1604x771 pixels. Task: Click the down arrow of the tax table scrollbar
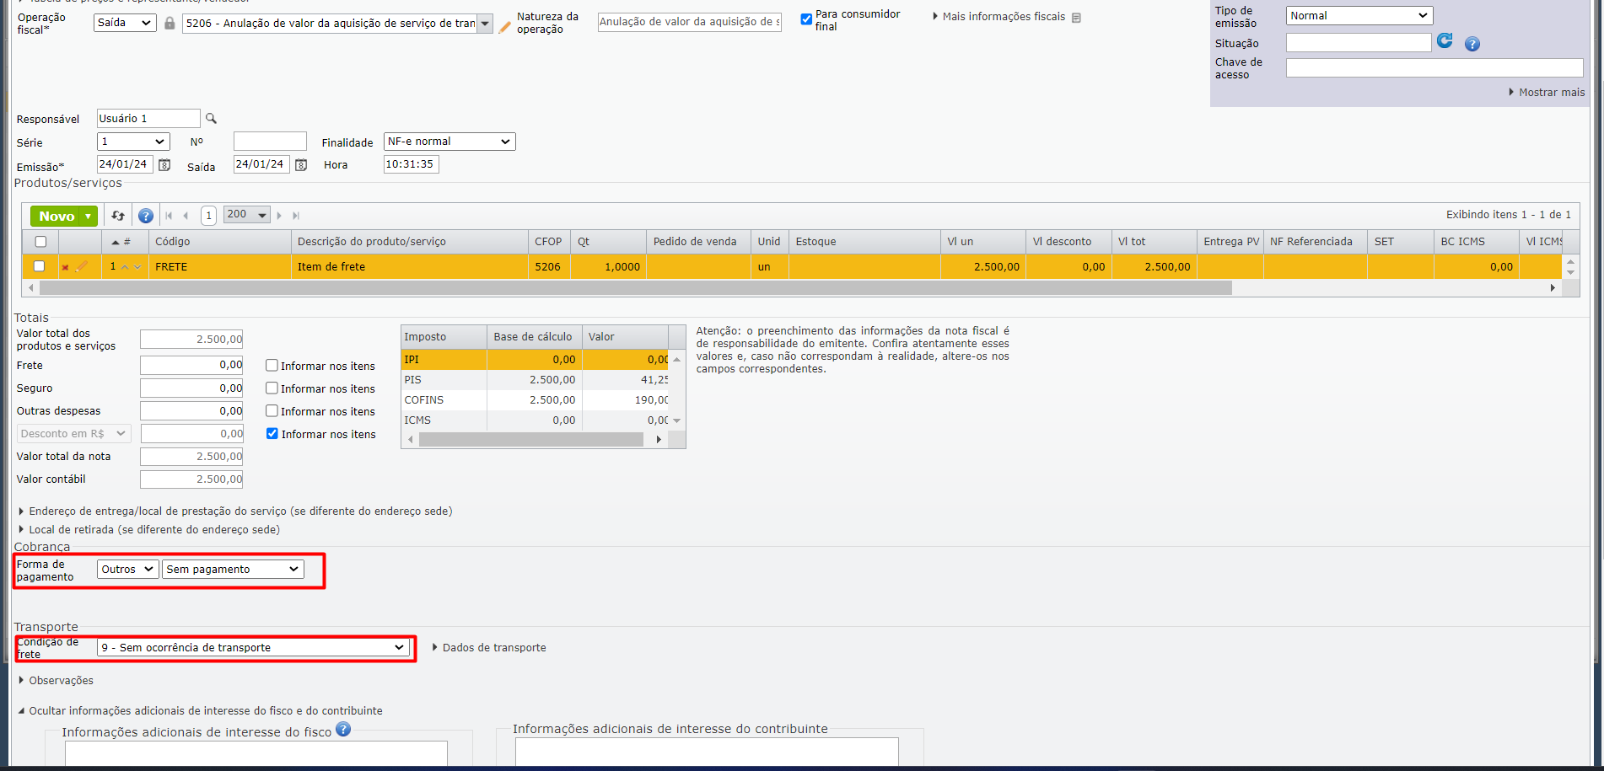coord(676,420)
